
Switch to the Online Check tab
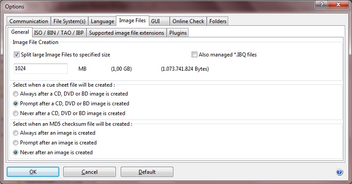coord(188,21)
